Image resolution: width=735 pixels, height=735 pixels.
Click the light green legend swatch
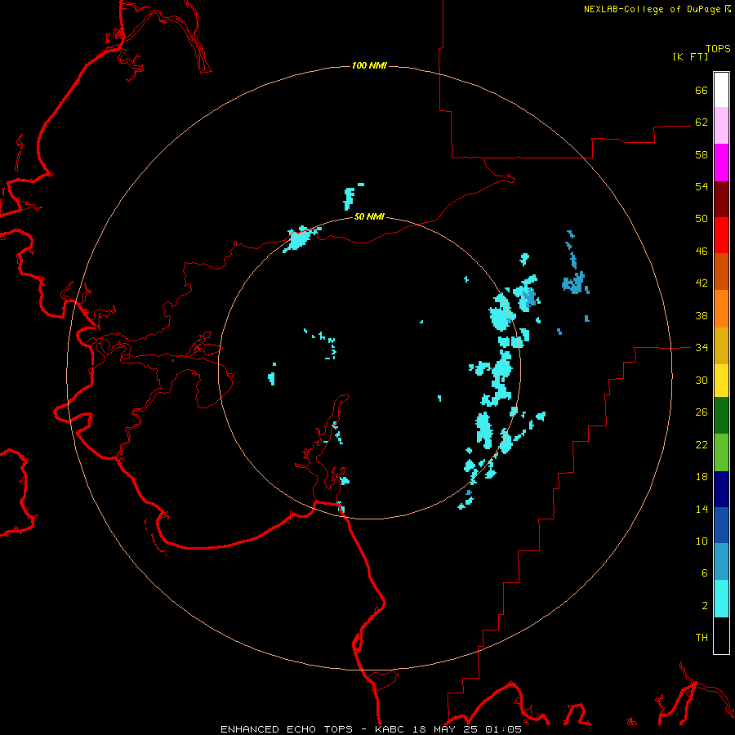point(721,452)
